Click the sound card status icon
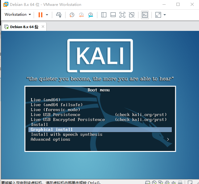The height and width of the screenshot is (184, 199). [174, 183]
